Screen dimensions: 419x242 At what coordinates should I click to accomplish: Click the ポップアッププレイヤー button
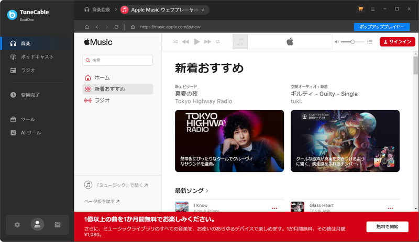pyautogui.click(x=382, y=27)
